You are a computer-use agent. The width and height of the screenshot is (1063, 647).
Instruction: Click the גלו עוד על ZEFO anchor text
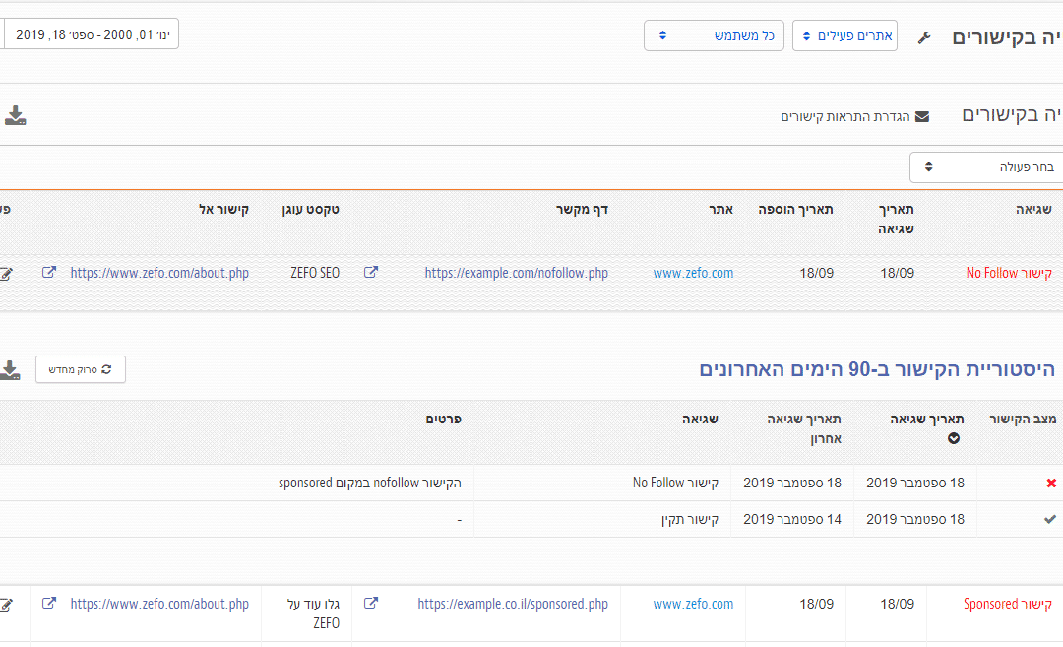tap(313, 614)
